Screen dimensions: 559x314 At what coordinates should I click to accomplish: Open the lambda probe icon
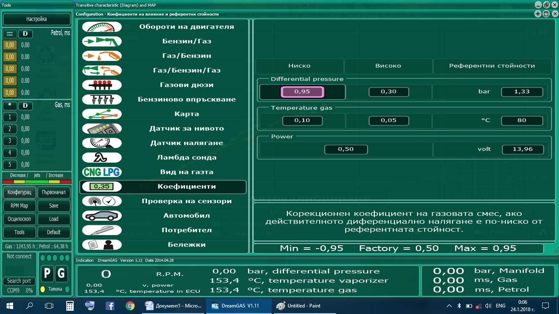point(102,157)
